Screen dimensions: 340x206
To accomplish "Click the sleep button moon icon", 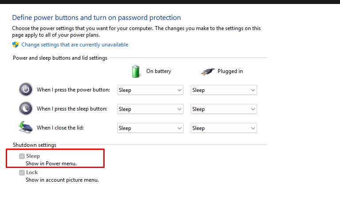I will click(26, 109).
